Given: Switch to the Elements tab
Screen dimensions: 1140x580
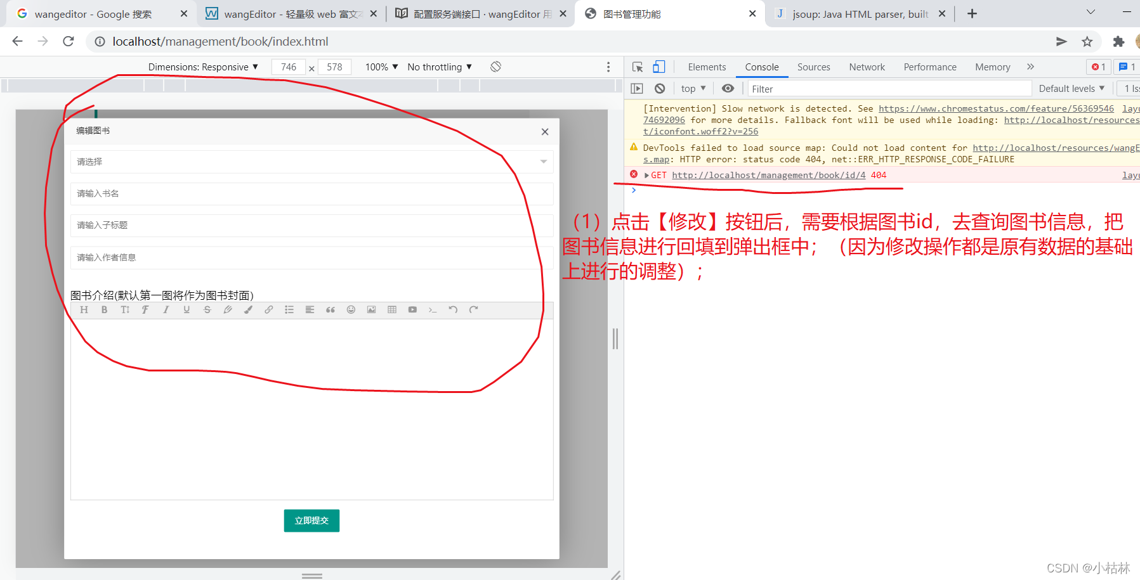Looking at the screenshot, I should pos(707,67).
